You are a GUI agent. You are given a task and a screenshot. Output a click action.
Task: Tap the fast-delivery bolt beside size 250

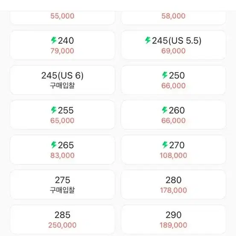pos(165,75)
